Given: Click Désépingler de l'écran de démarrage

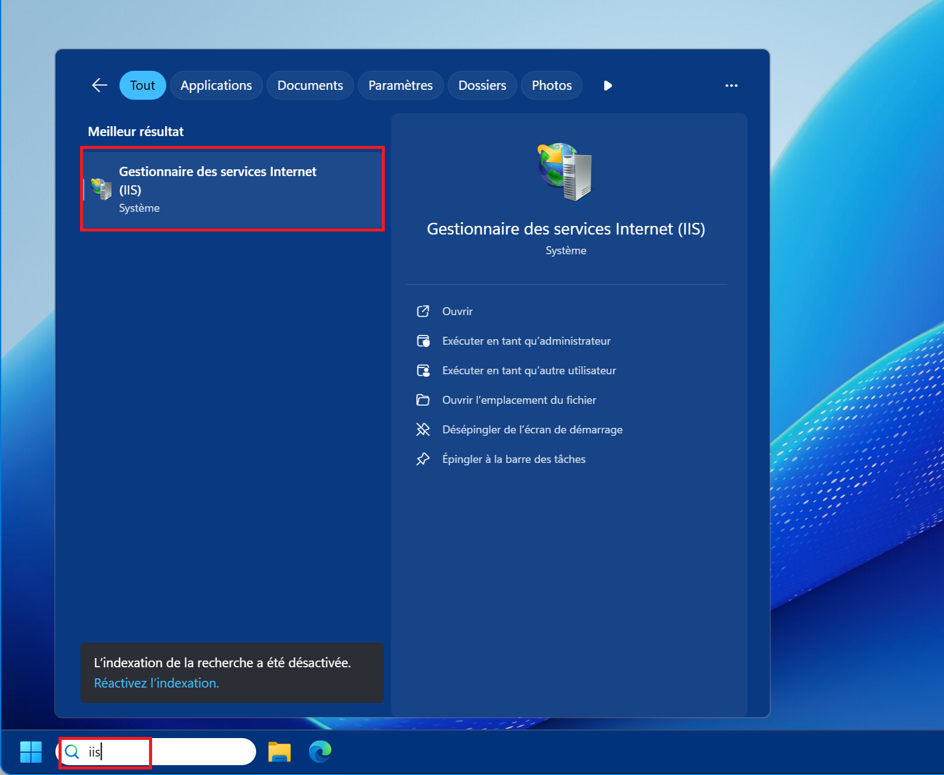Looking at the screenshot, I should click(532, 430).
